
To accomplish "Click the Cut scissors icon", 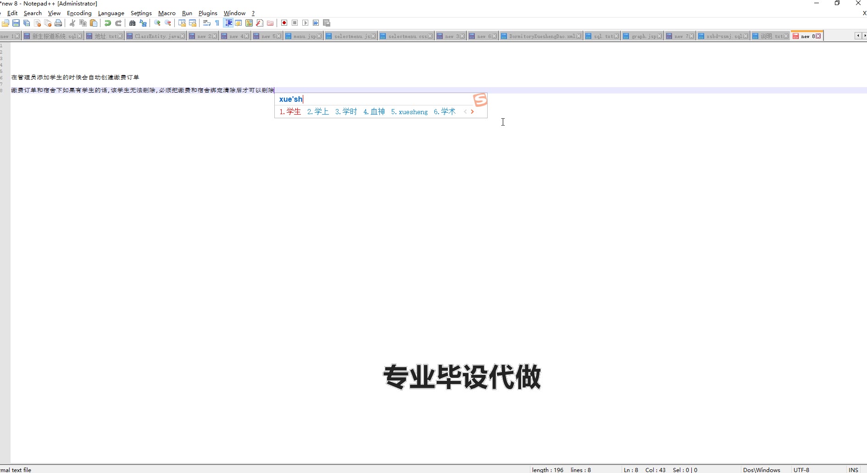I will pos(72,23).
